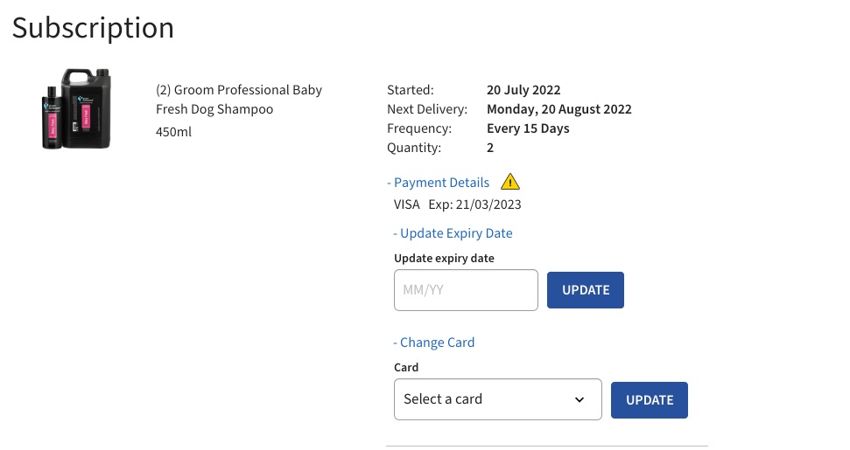Viewport: 850px width, 450px height.
Task: Click the 450ml size text
Action: pyautogui.click(x=173, y=132)
